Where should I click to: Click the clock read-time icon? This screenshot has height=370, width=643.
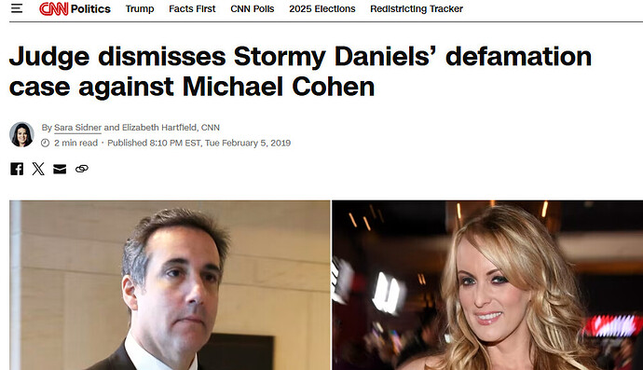pos(45,143)
